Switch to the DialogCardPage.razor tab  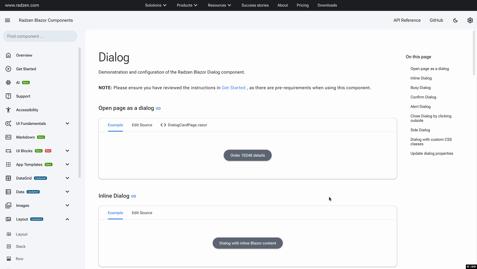click(x=184, y=125)
